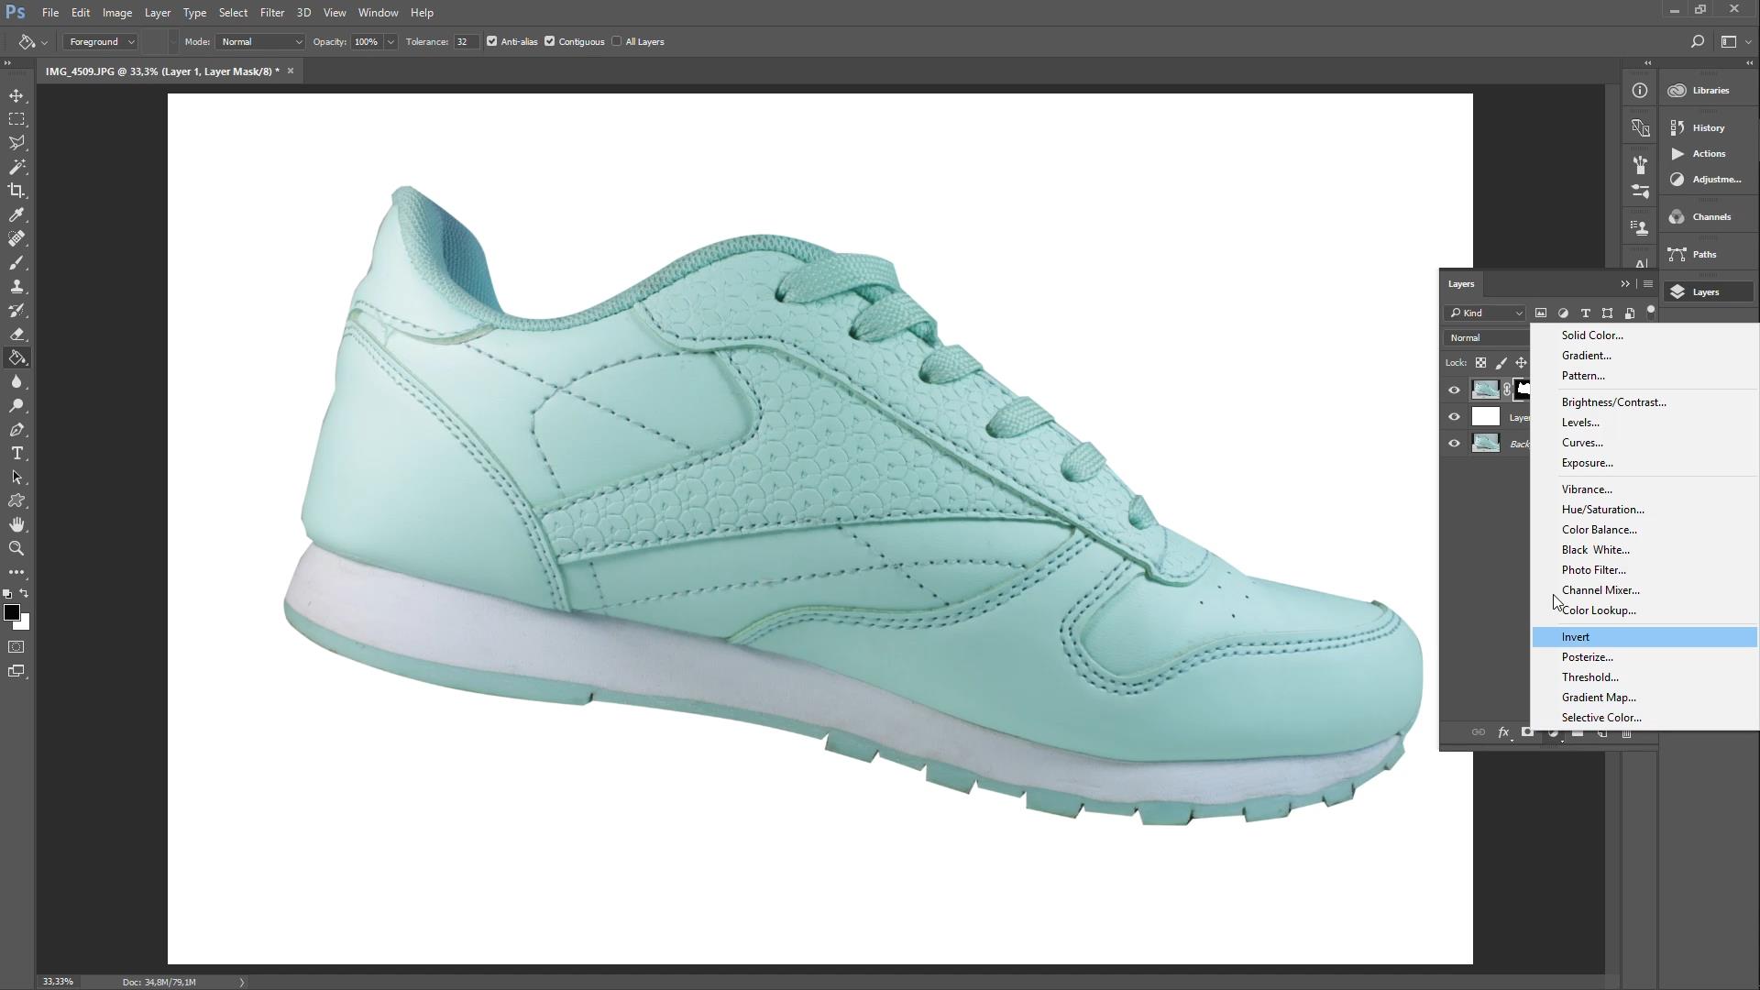This screenshot has height=990, width=1760.
Task: Enable the All Layers checkbox
Action: (x=617, y=41)
